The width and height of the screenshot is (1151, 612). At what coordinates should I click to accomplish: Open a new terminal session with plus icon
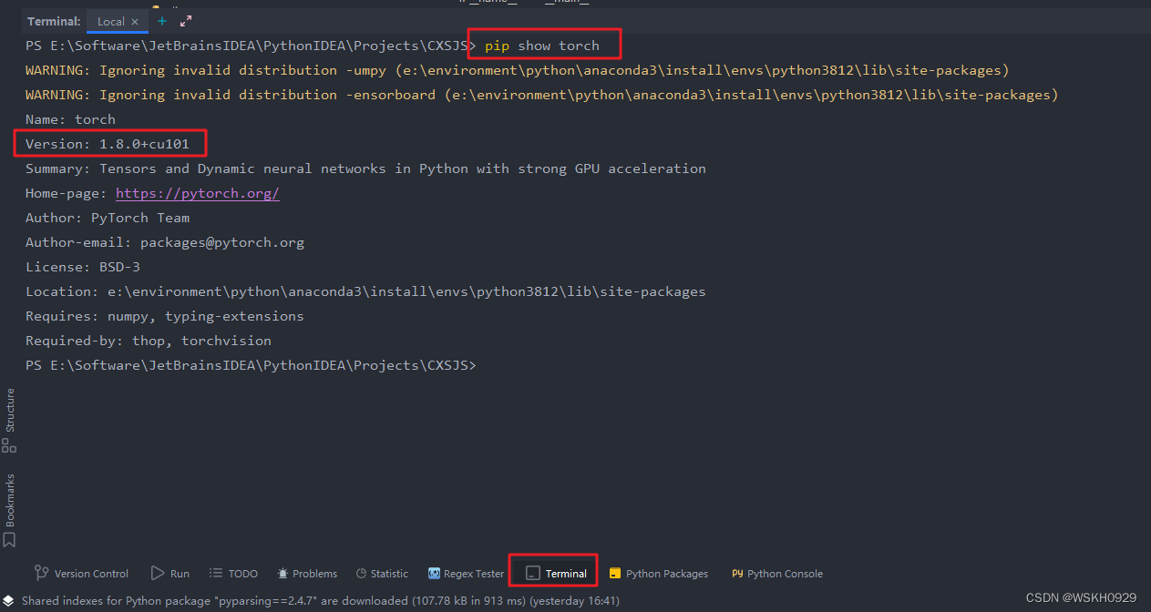pyautogui.click(x=162, y=21)
